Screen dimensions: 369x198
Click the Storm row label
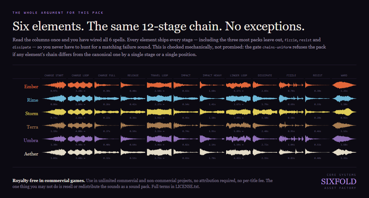tap(32, 114)
